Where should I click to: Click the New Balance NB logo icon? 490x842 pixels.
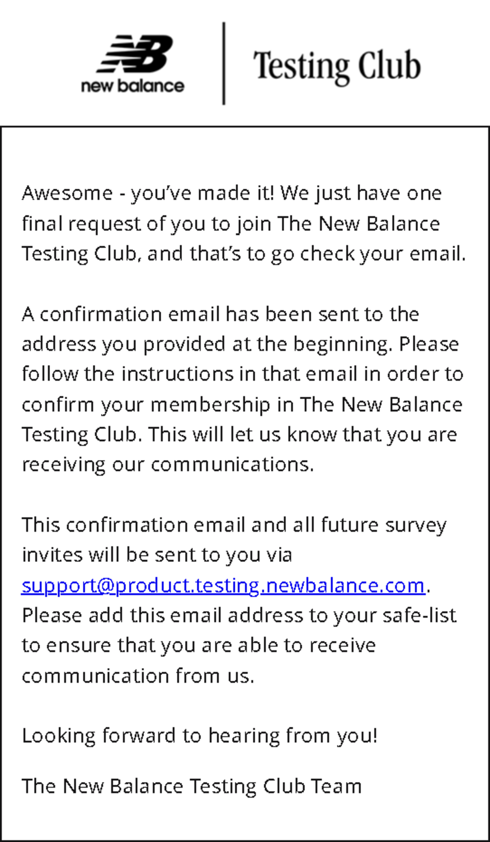click(x=135, y=53)
